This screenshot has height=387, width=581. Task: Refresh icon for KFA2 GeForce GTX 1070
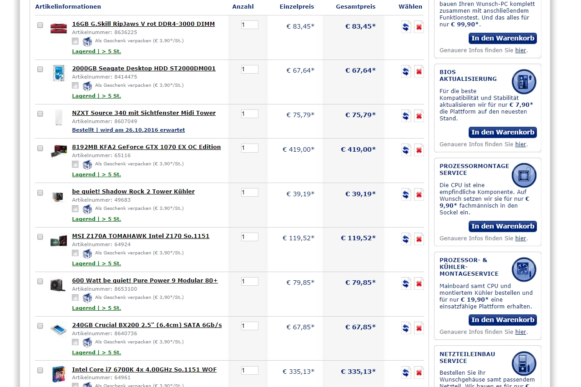(x=406, y=150)
